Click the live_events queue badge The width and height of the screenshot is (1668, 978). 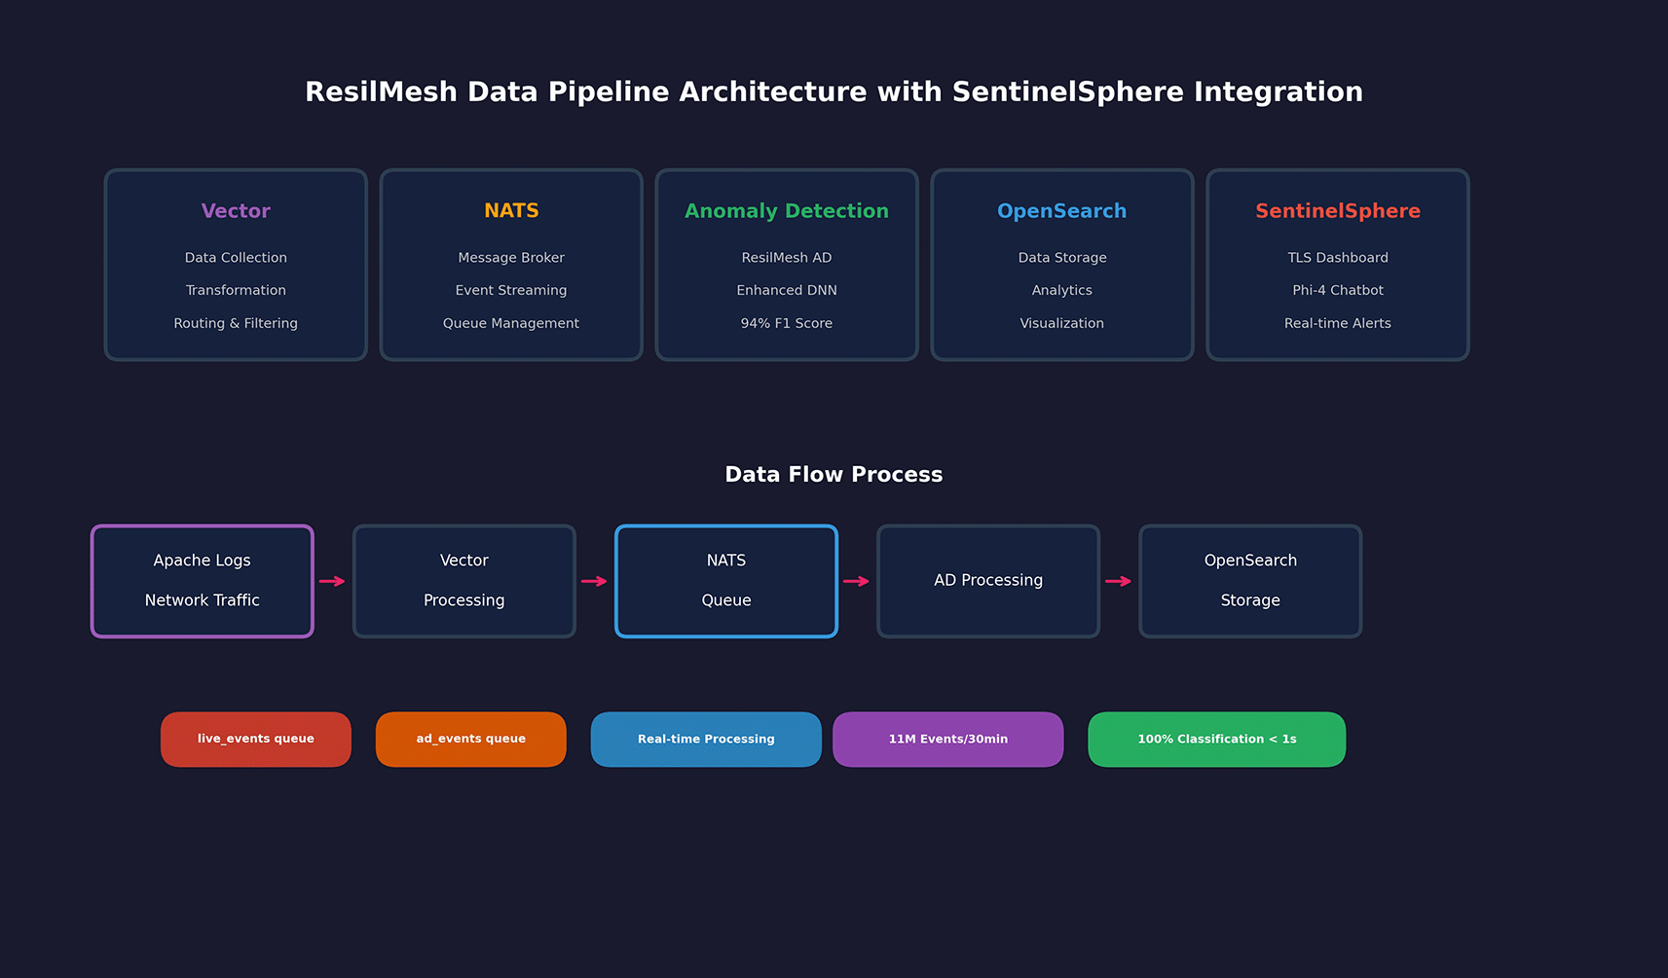coord(256,740)
